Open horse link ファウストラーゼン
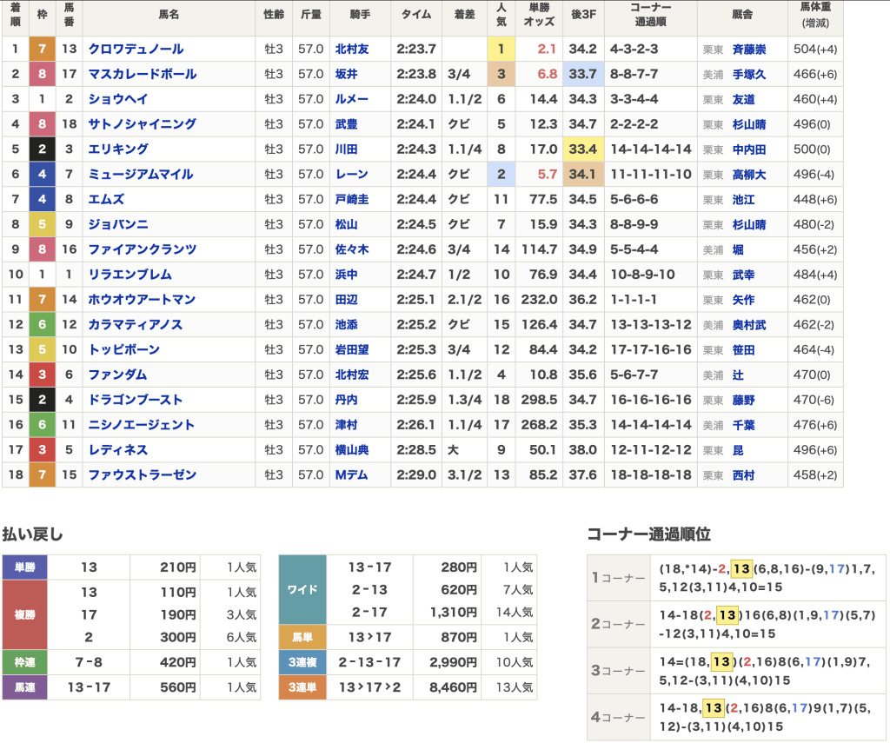Image resolution: width=890 pixels, height=743 pixels. [143, 474]
